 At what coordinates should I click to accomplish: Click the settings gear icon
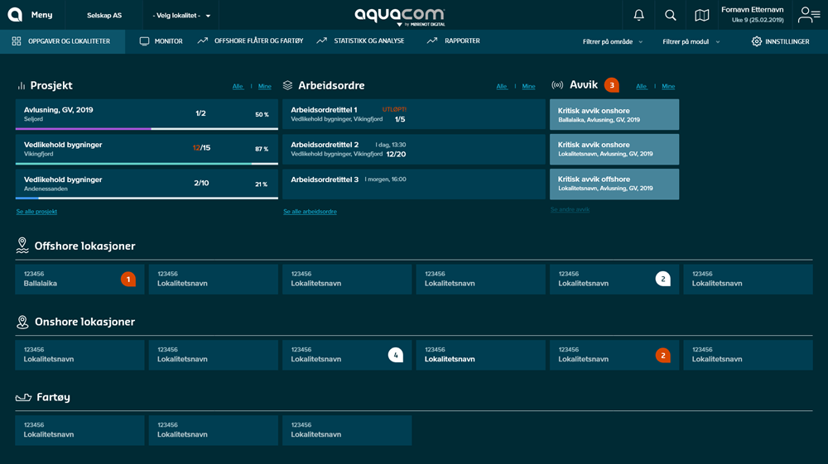tap(757, 41)
